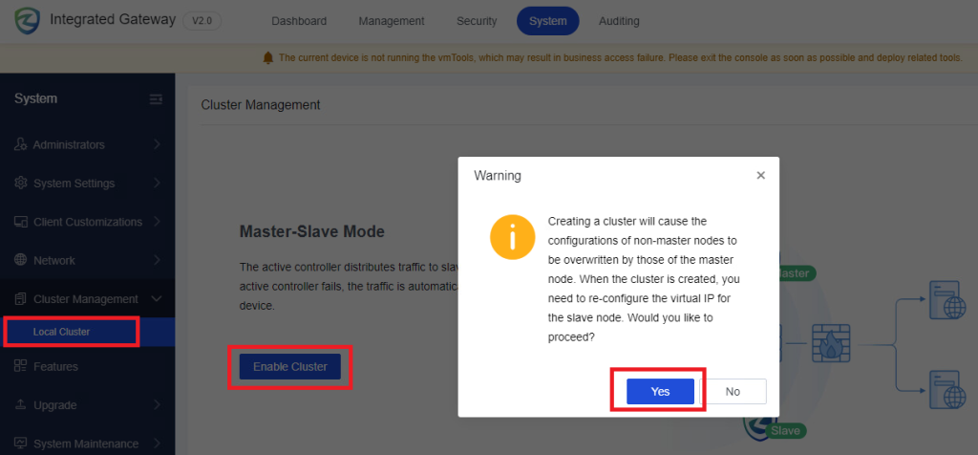The width and height of the screenshot is (978, 455).
Task: Click the Upgrade arrow icon in sidebar
Action: coord(21,405)
